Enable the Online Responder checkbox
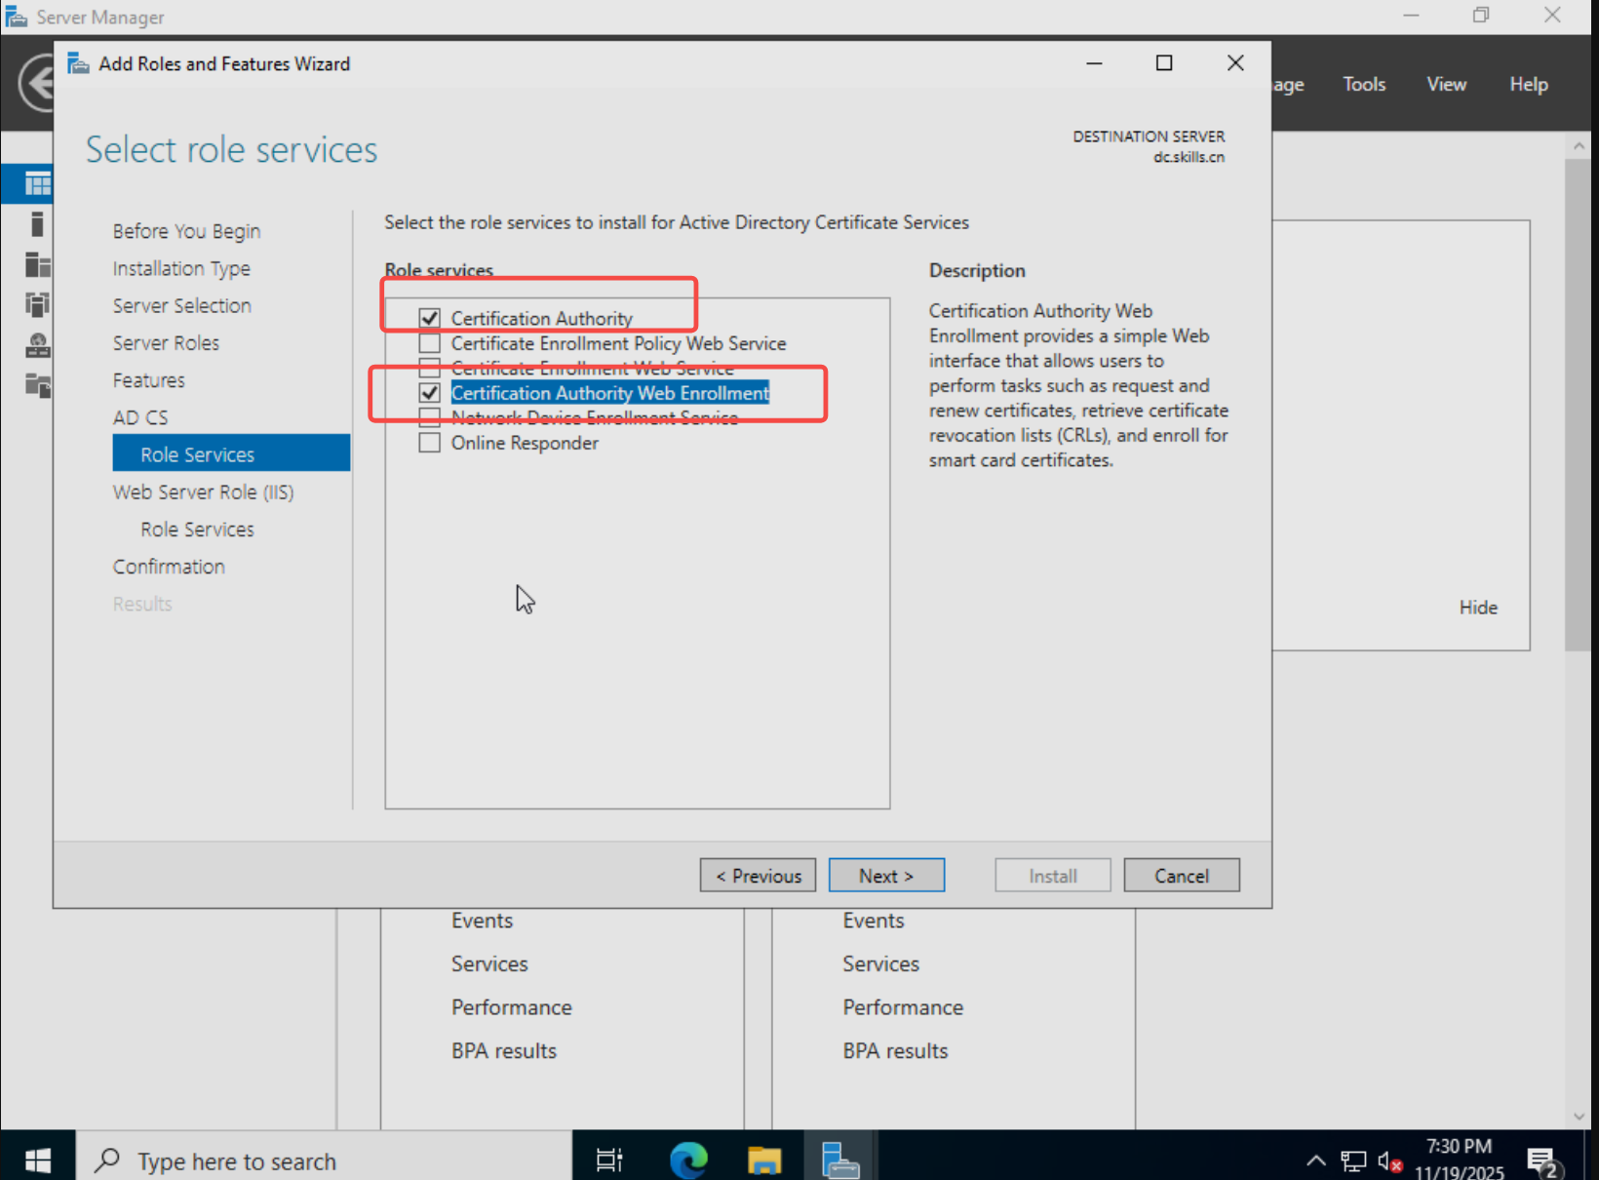 pos(429,443)
